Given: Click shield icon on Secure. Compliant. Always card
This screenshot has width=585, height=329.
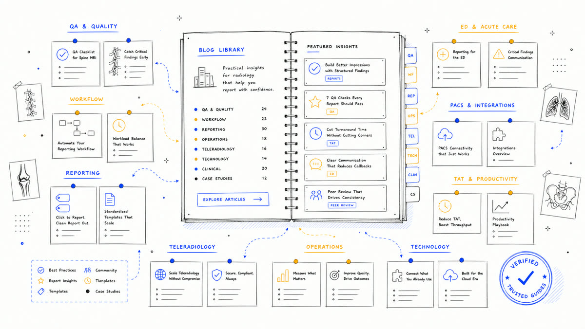Looking at the screenshot, I should [x=216, y=275].
